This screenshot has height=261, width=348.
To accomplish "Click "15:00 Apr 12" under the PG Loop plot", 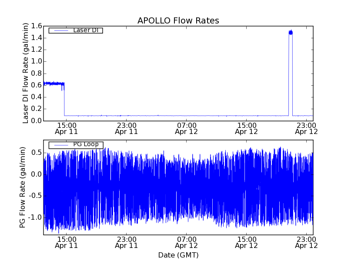I will point(246,243).
